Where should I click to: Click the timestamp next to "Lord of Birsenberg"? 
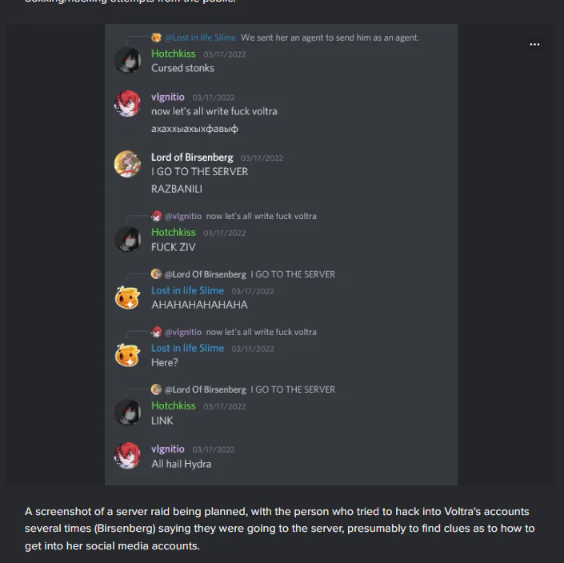262,158
